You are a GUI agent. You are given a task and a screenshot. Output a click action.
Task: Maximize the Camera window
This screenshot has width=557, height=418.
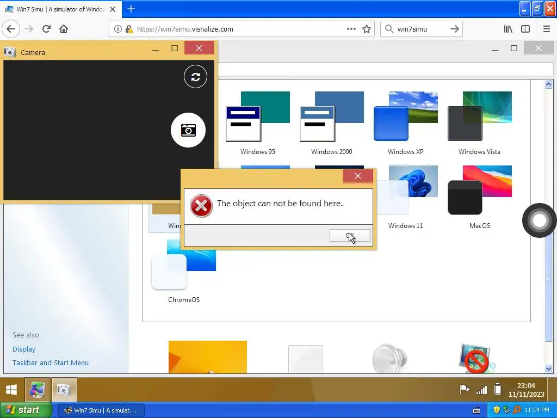[175, 48]
